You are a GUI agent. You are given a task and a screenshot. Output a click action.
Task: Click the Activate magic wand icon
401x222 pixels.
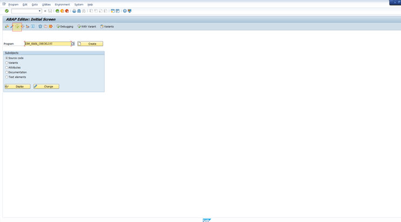(x=11, y=26)
